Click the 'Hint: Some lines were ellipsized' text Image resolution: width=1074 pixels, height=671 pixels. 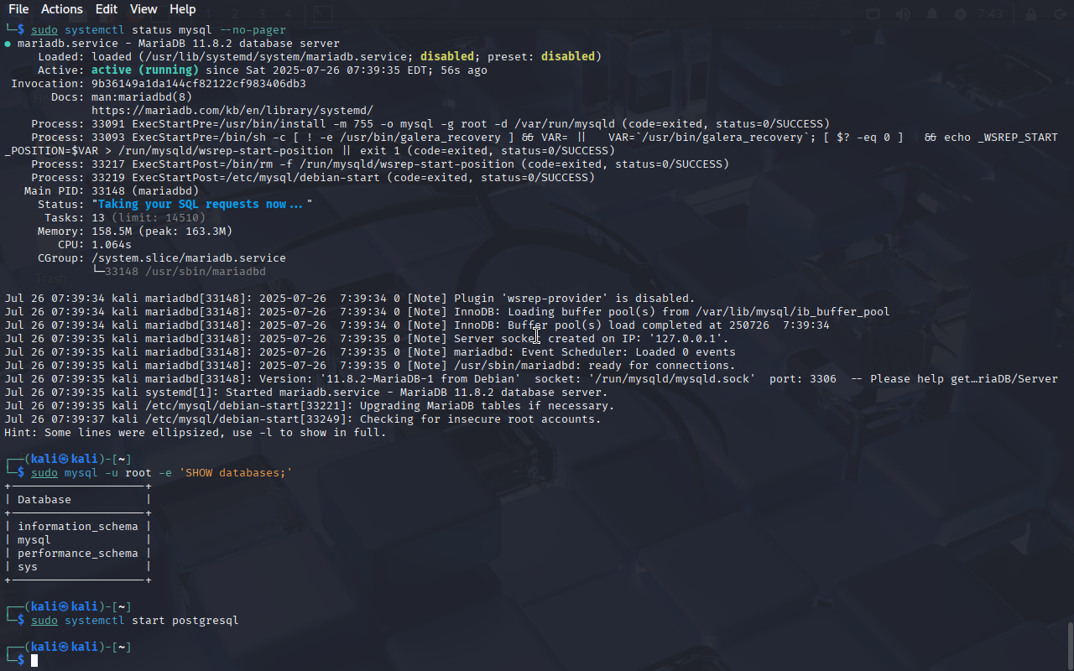tap(196, 433)
